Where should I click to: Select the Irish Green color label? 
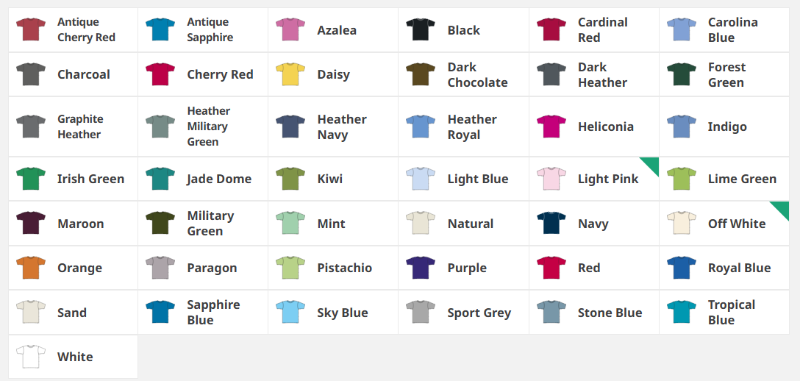[x=91, y=179]
